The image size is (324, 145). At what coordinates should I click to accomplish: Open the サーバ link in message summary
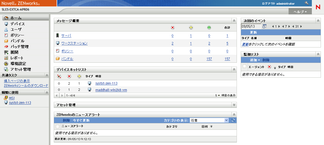pyautogui.click(x=66, y=36)
